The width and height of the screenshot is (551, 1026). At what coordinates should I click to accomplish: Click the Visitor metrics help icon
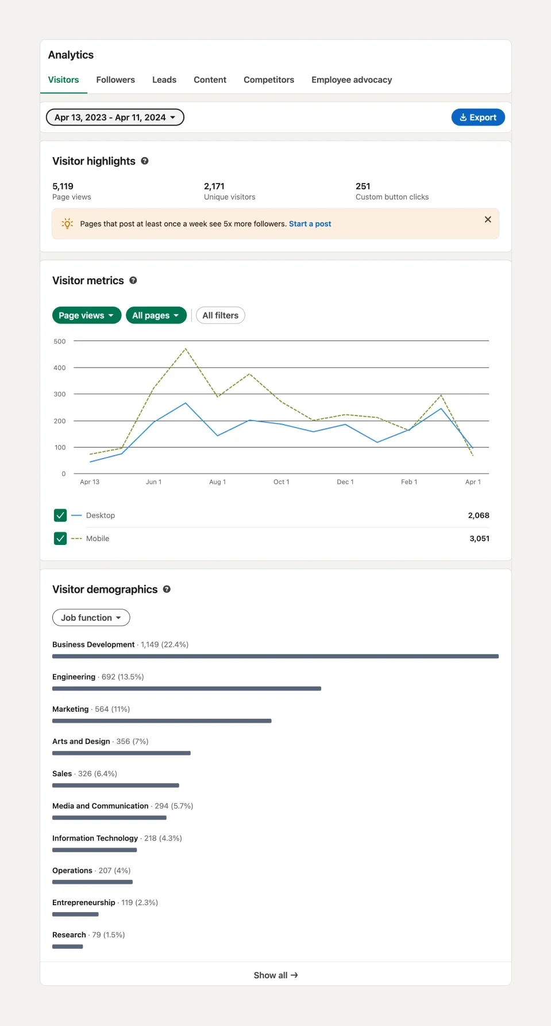coord(133,280)
